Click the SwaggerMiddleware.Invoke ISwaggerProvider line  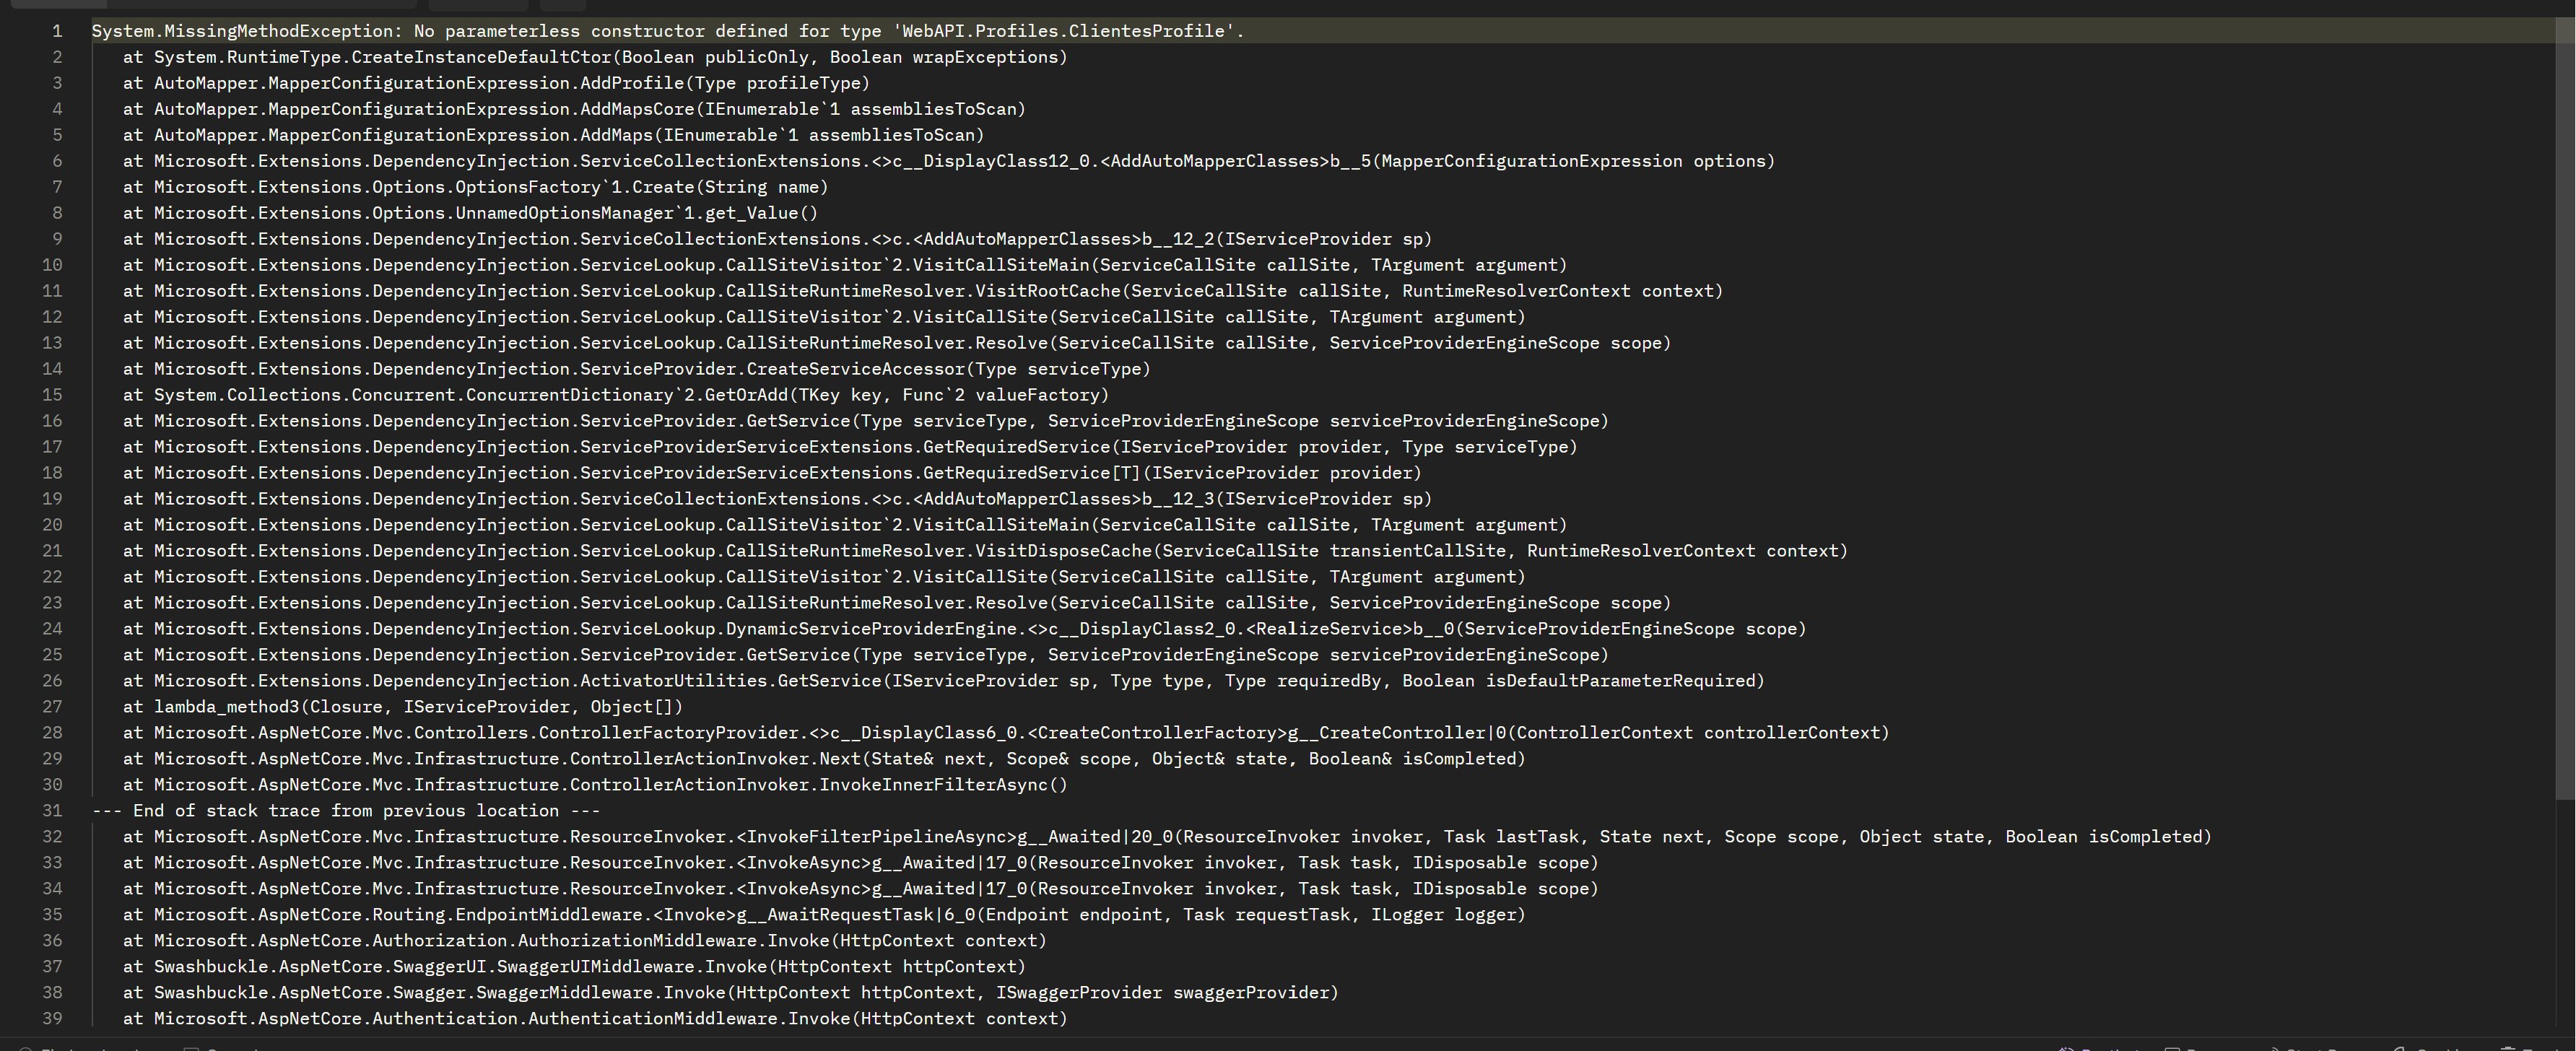point(730,993)
